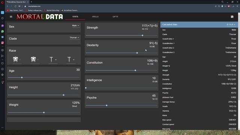Click the Dexterity slider handle
This screenshot has width=240, height=135.
click(137, 53)
